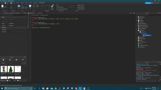
Task: Open the Pine Tree model link
Action: click(x=10, y=73)
